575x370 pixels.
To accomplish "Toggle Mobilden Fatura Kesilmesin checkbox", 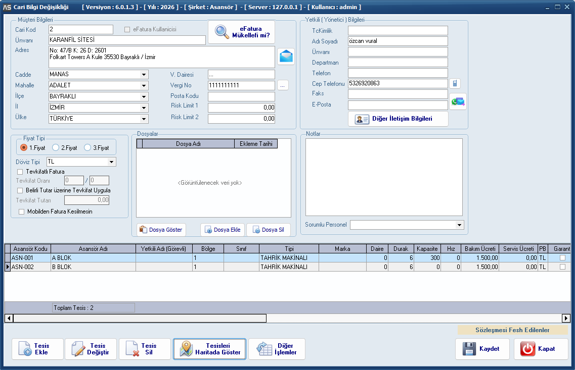I will pos(22,212).
